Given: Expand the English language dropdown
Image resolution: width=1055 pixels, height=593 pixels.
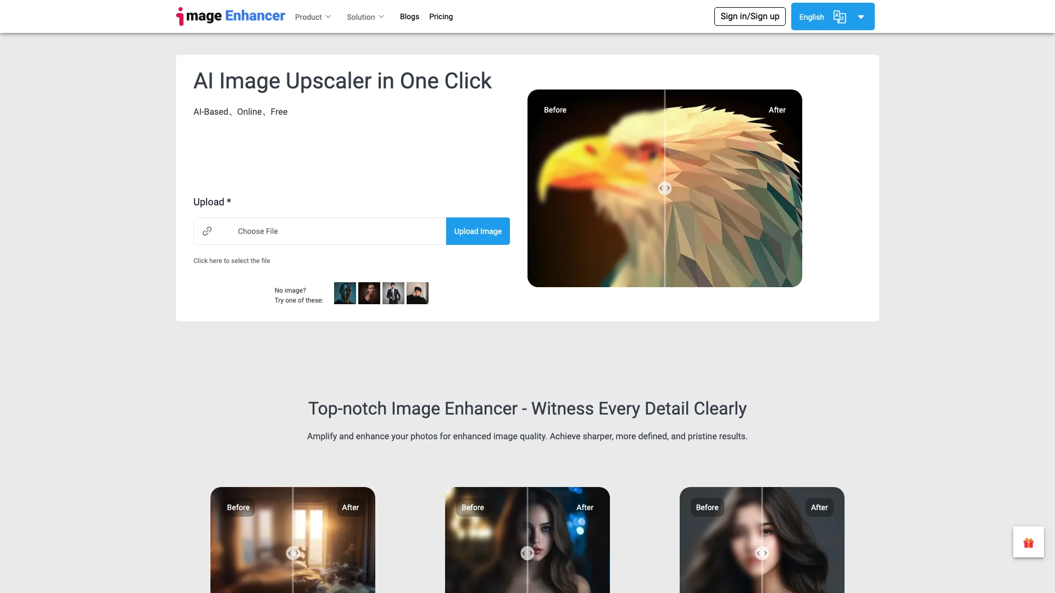Looking at the screenshot, I should point(862,16).
